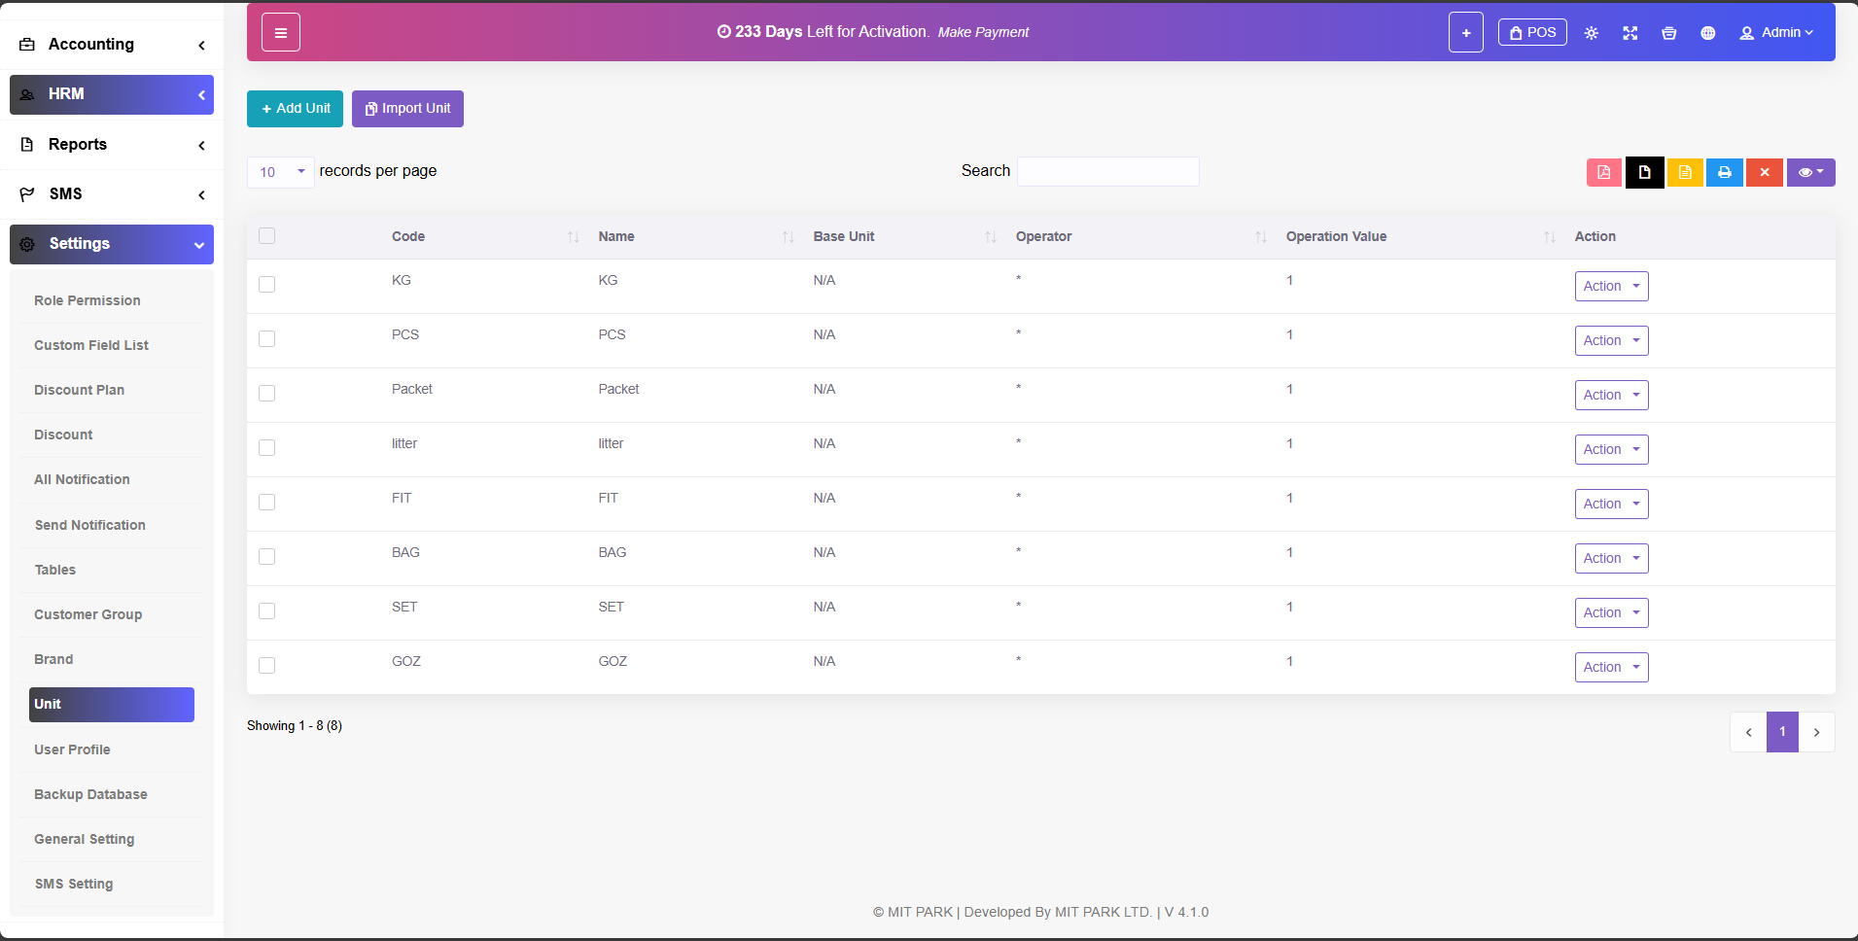
Task: Print the unit table
Action: pos(1724,172)
